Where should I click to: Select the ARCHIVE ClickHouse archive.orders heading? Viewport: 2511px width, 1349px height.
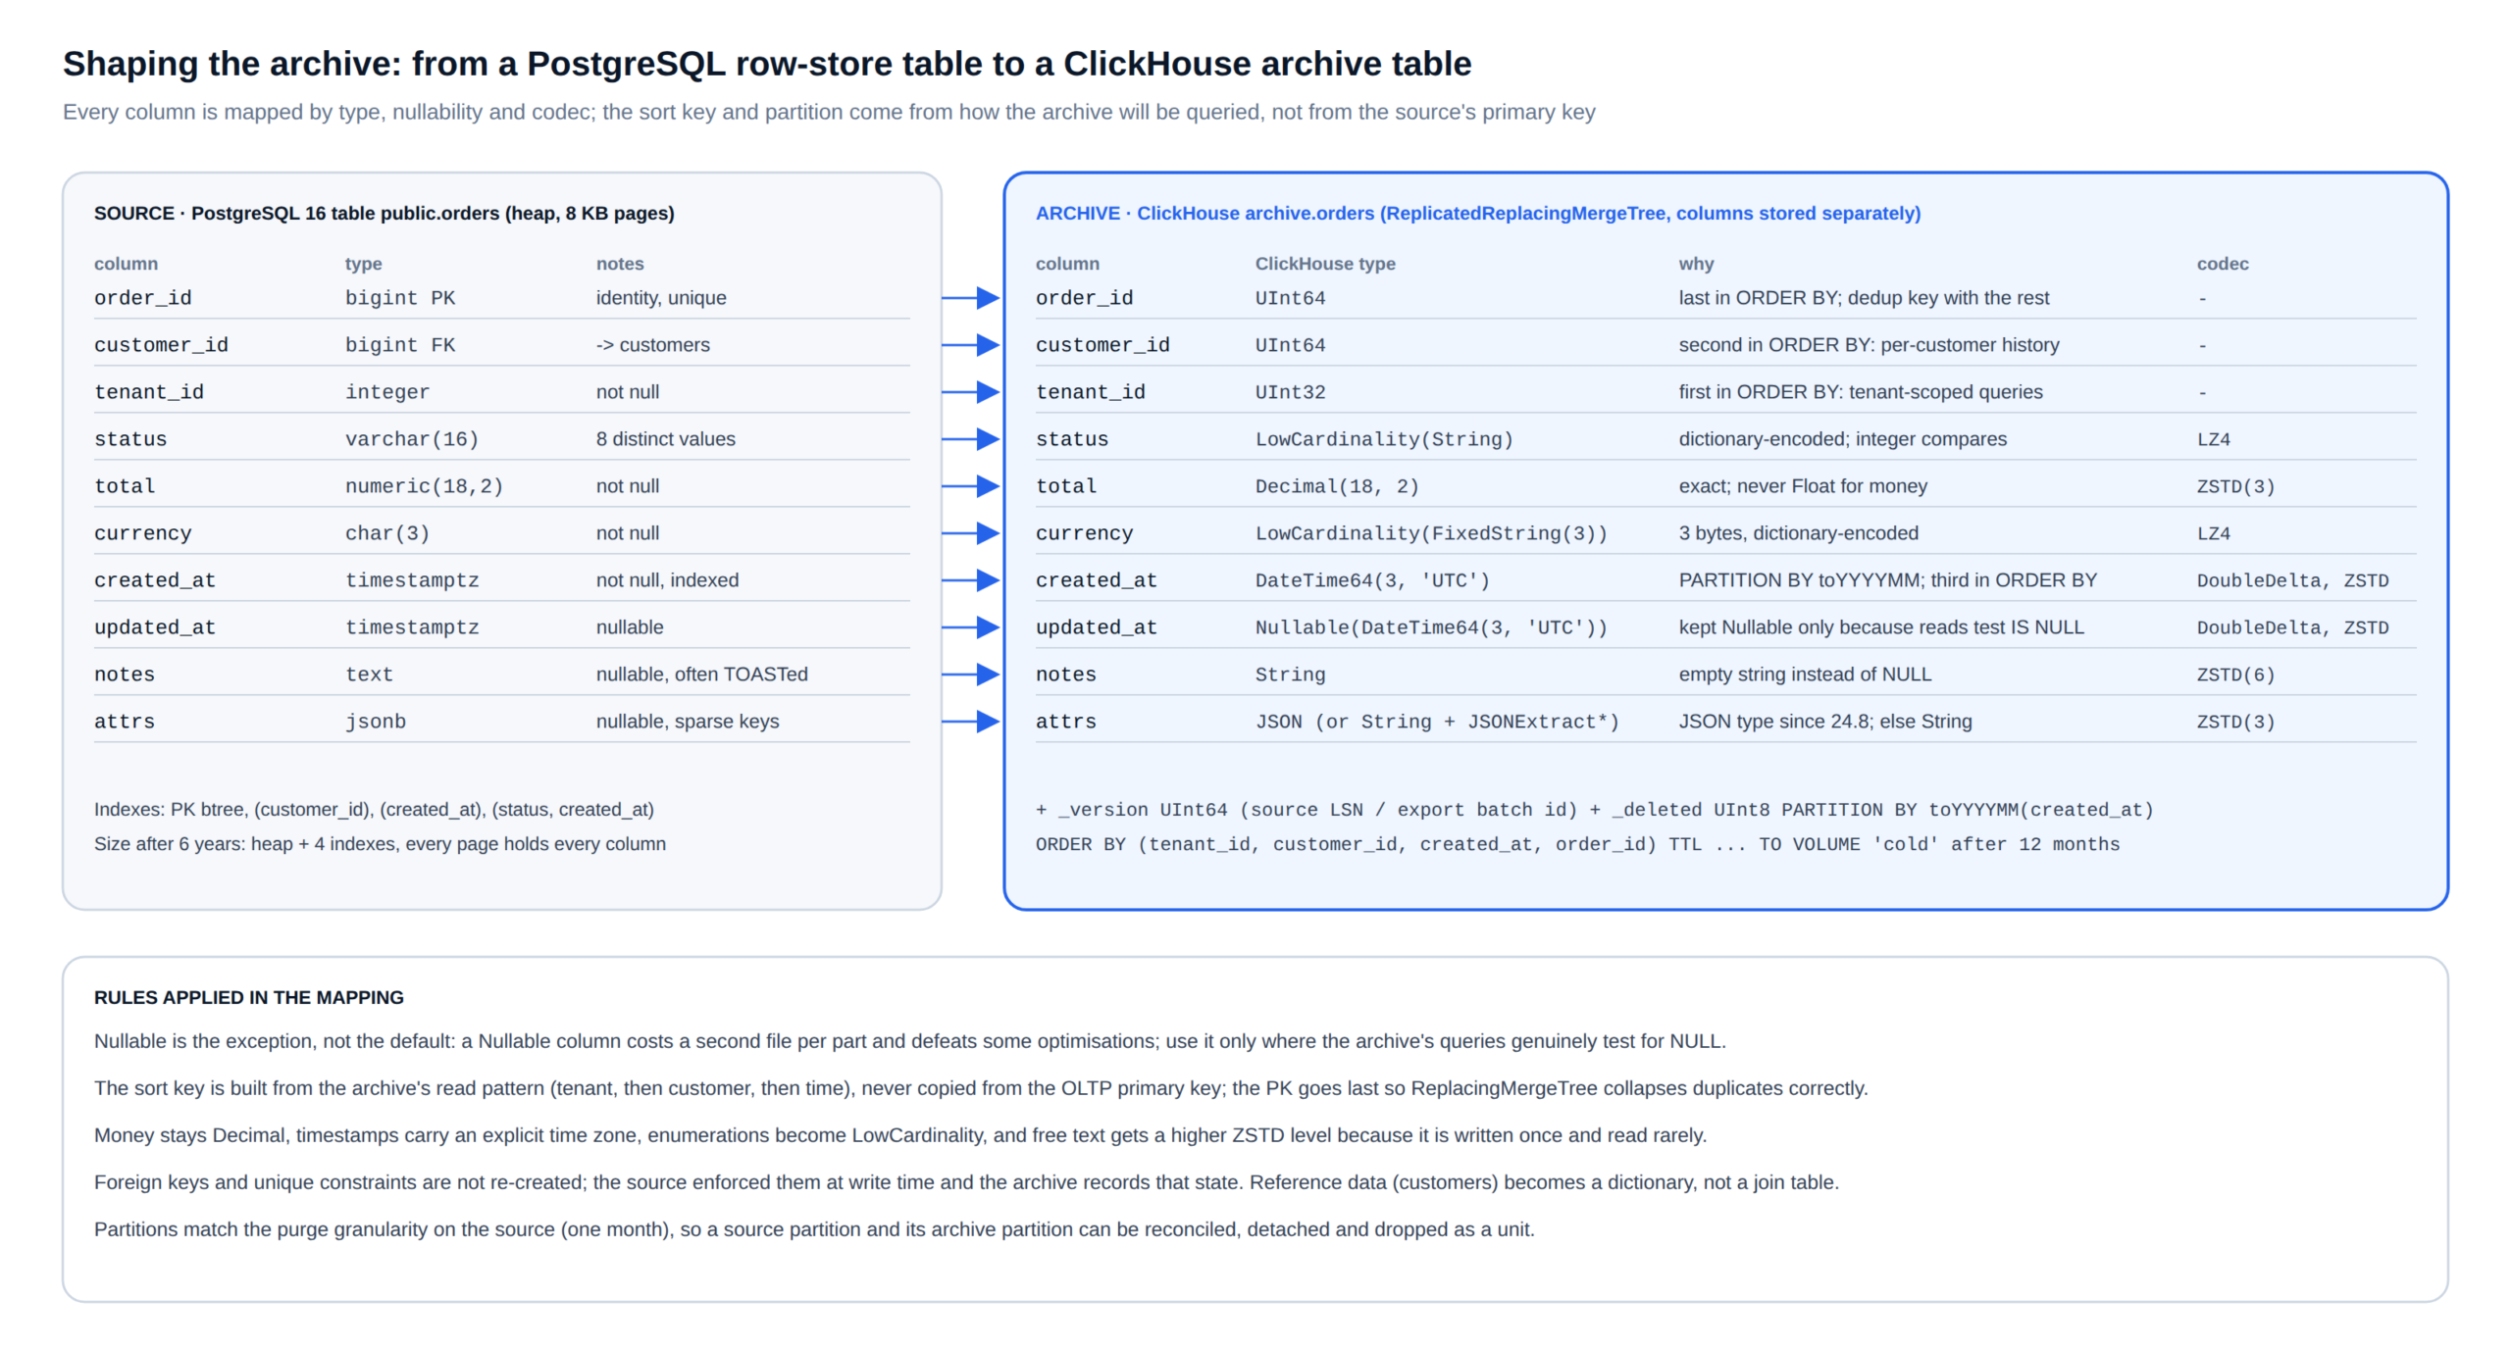(1477, 213)
